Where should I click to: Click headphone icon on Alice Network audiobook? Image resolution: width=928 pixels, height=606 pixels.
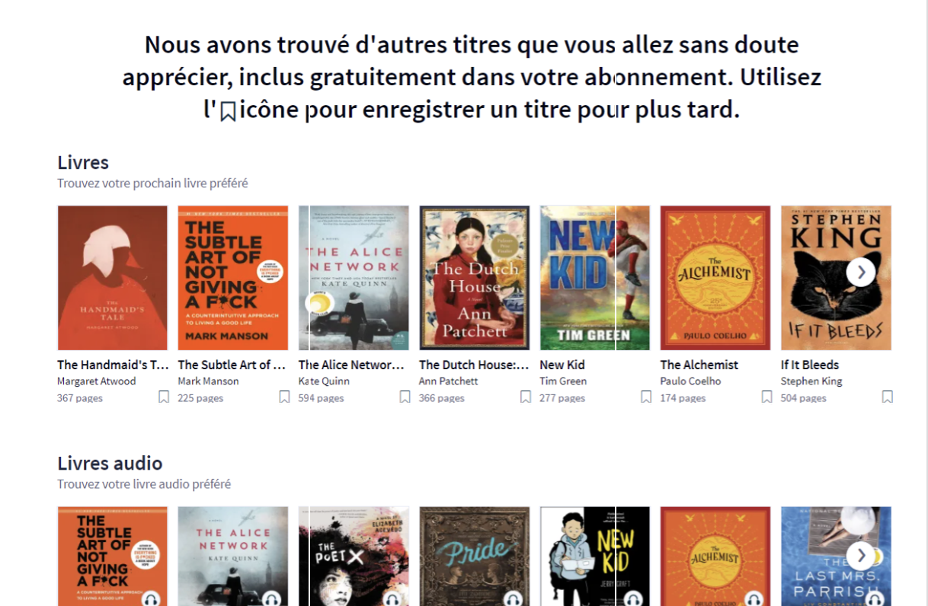(271, 599)
